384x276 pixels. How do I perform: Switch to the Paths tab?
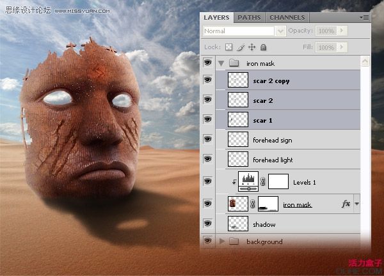pyautogui.click(x=250, y=18)
